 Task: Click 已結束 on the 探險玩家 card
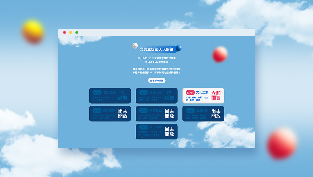click(169, 96)
